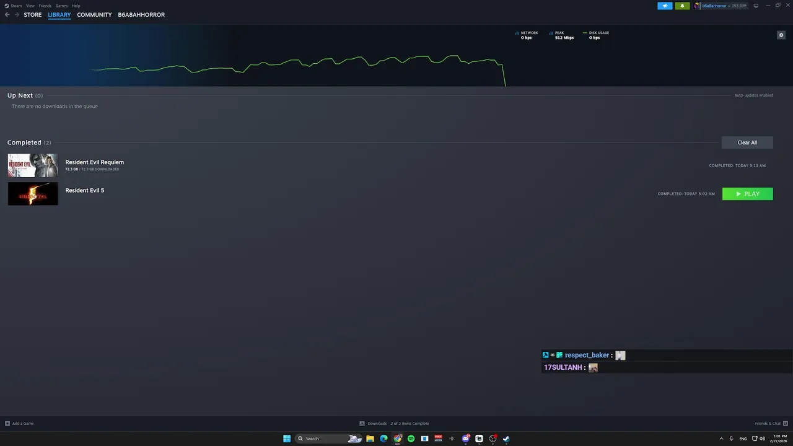Open Friends & Chat panel
The height and width of the screenshot is (446, 793).
coord(768,424)
